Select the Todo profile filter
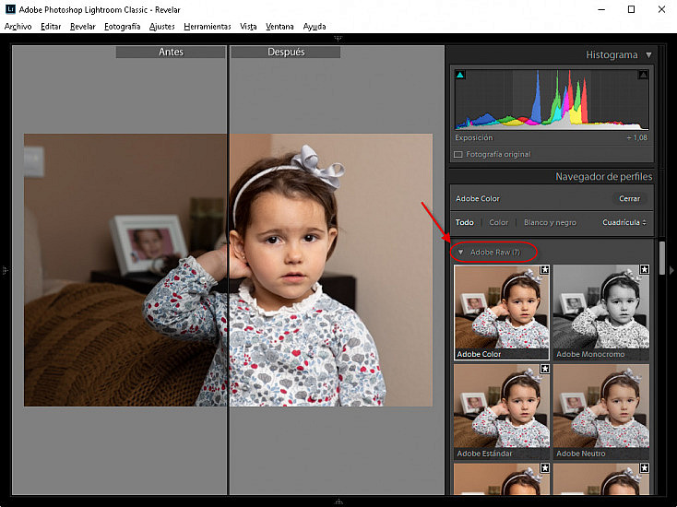This screenshot has height=507, width=677. (465, 222)
